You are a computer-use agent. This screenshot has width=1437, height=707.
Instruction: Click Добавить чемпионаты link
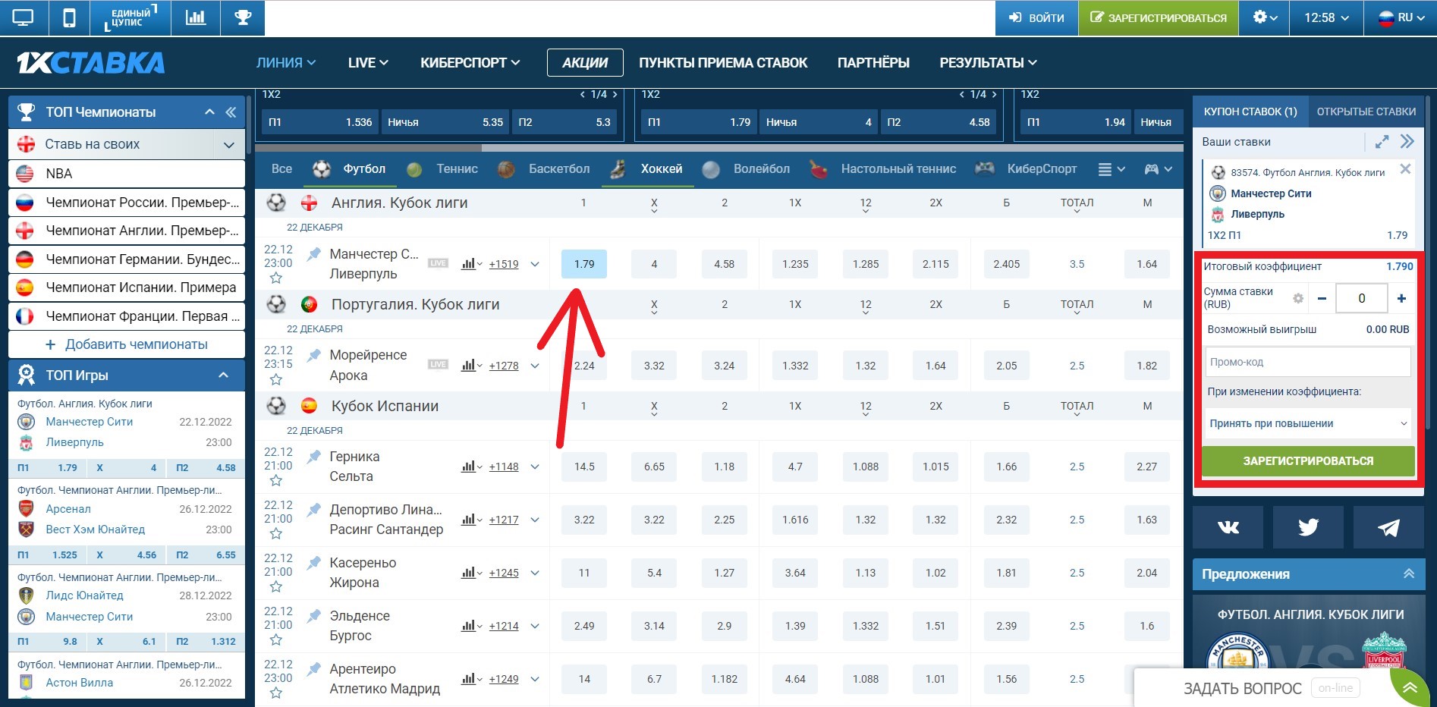pos(127,344)
